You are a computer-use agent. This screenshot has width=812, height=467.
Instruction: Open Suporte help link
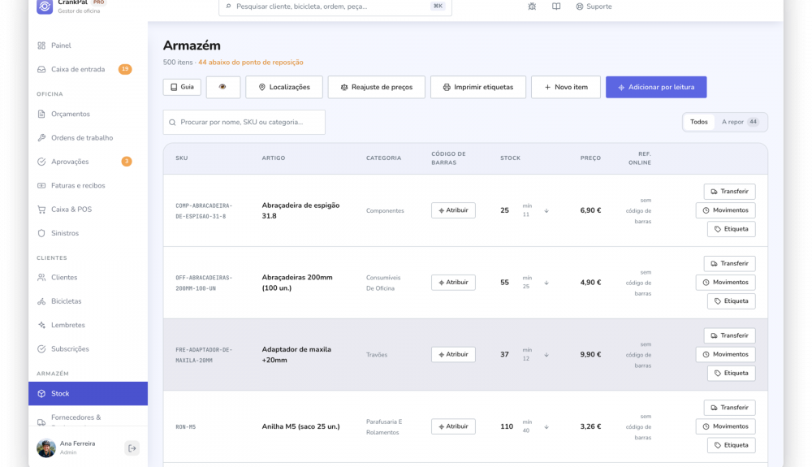(594, 6)
